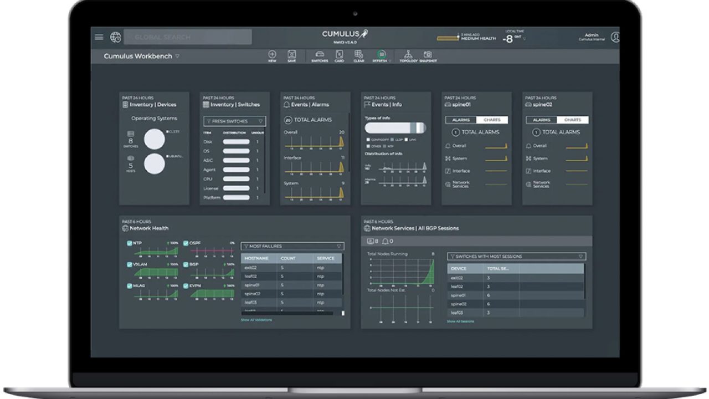Expand the Refresh interval arrow
Viewport: 709px width, 399px height.
[389, 60]
